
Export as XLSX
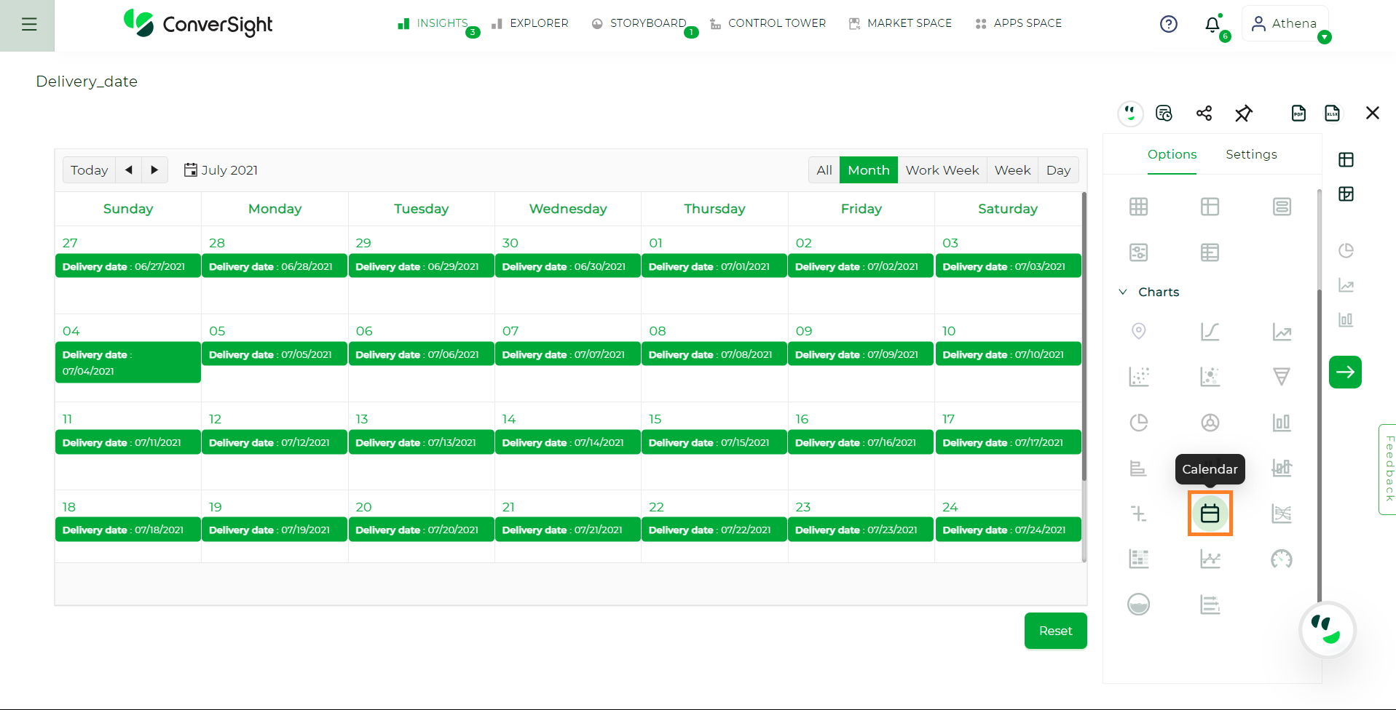point(1332,113)
